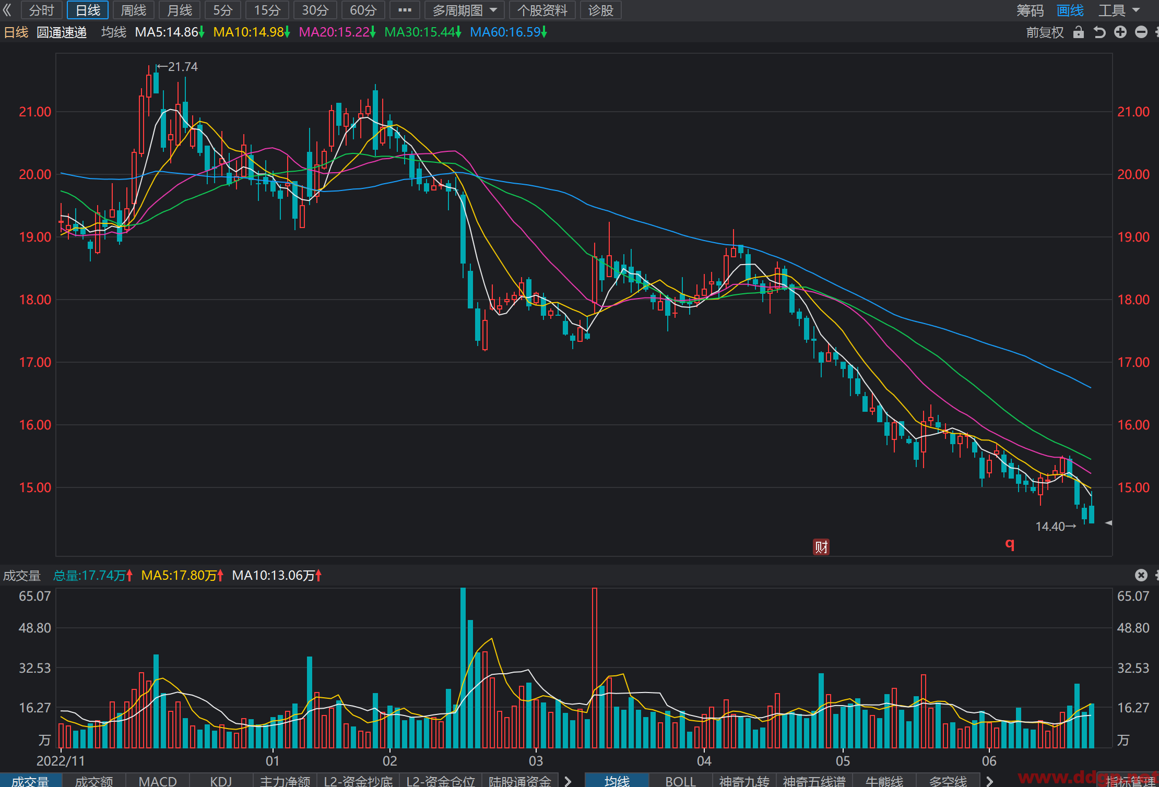This screenshot has width=1159, height=787.
Task: Click the 均线 moving average label
Action: pyautogui.click(x=114, y=32)
